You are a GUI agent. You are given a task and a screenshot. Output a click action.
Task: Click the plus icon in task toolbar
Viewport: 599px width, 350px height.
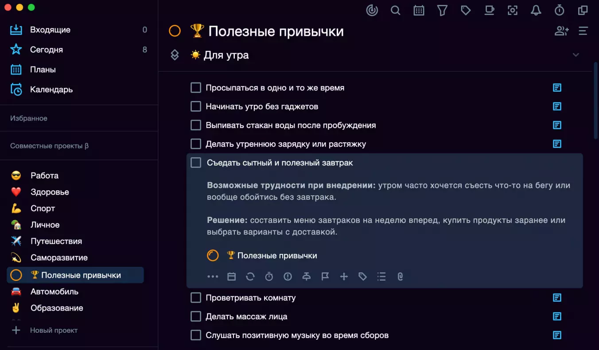344,276
